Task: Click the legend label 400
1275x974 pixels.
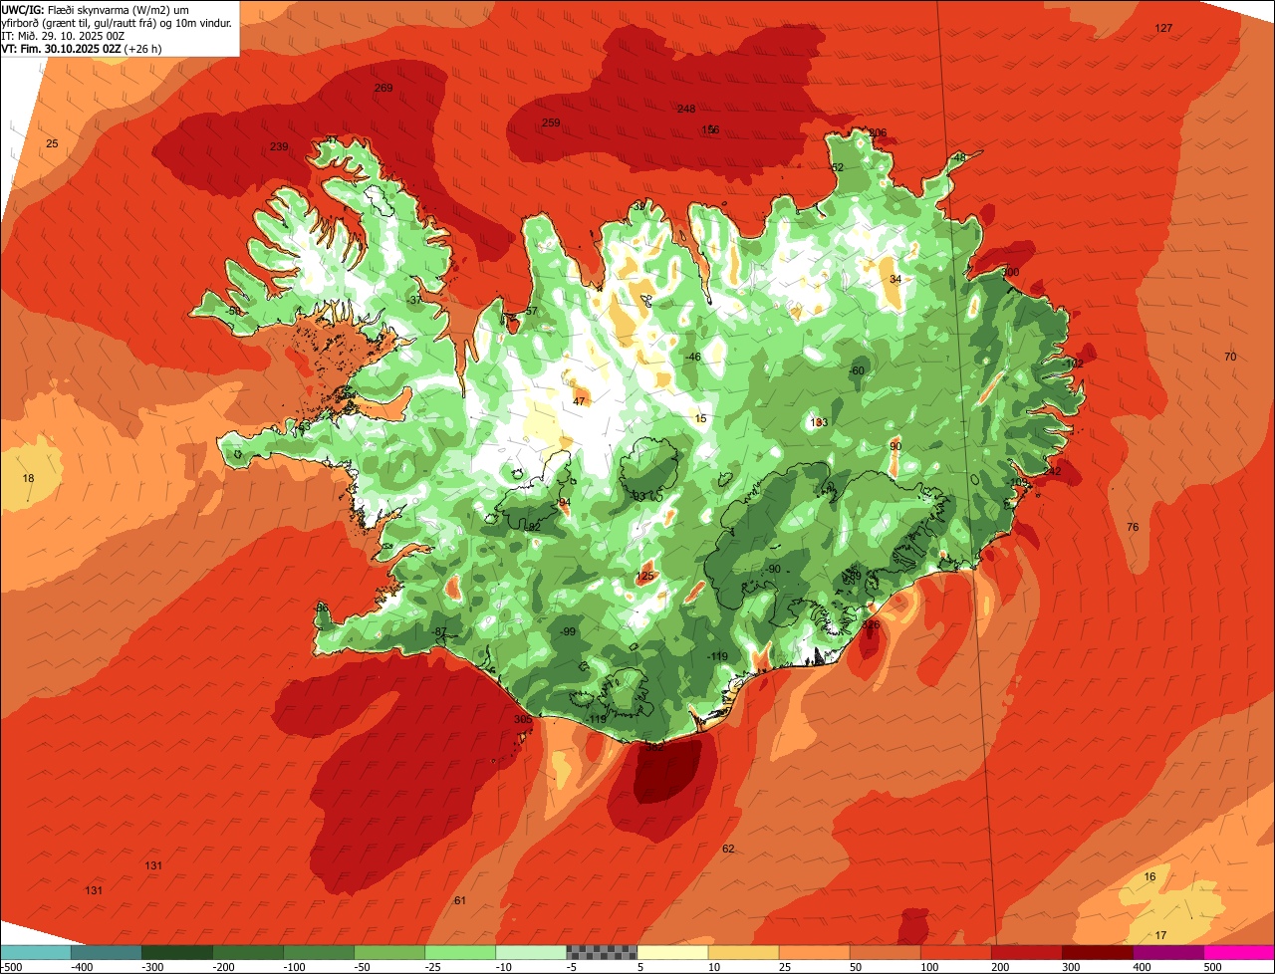Action: pos(1143,966)
